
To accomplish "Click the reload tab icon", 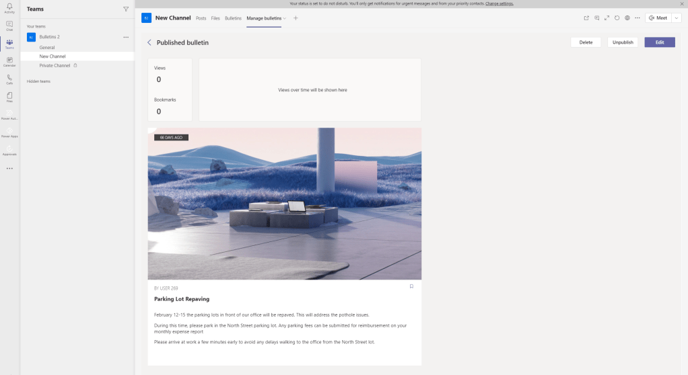I will 617,18.
